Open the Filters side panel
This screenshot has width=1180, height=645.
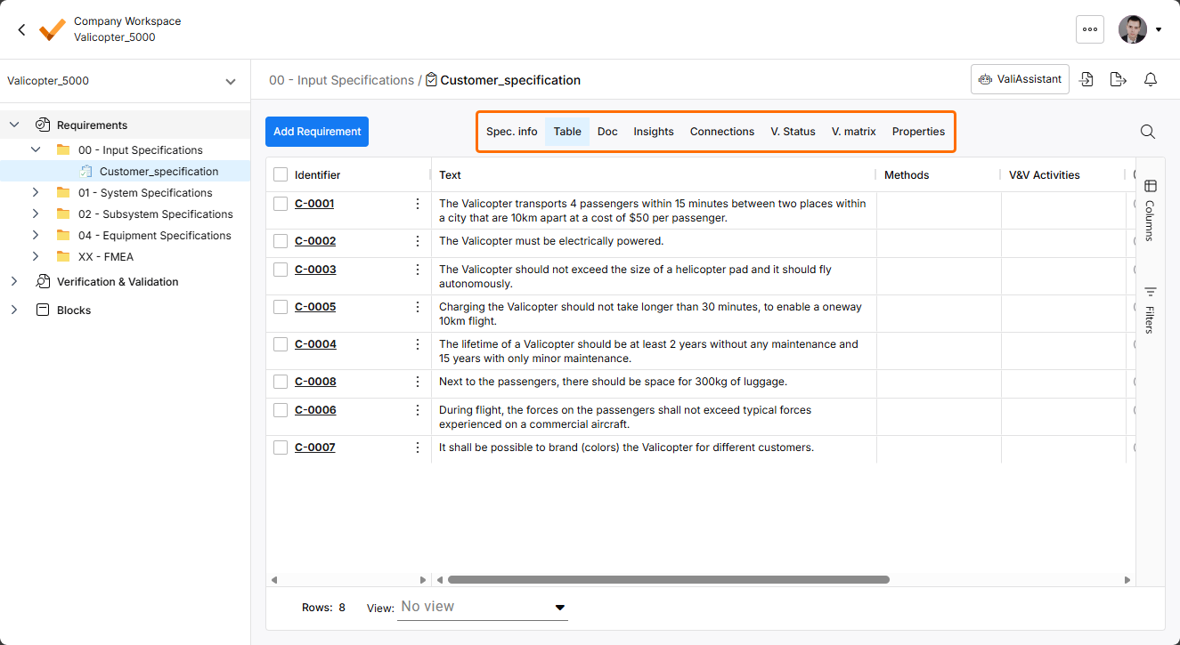[x=1150, y=309]
